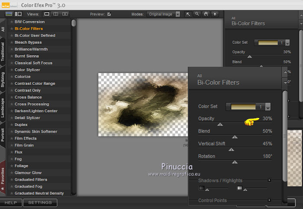Click the HELP button
This screenshot has height=209, width=303.
pos(11,202)
